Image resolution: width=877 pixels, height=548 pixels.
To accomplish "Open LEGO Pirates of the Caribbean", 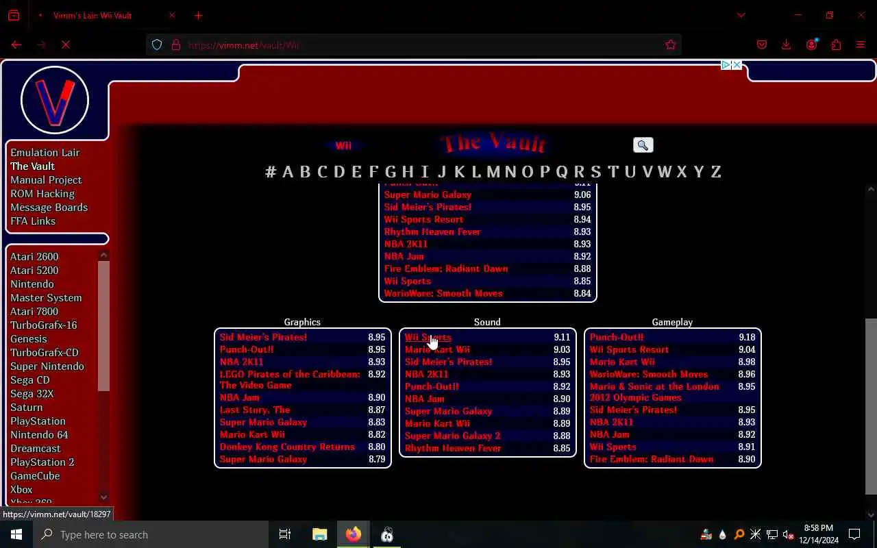I will coord(290,379).
